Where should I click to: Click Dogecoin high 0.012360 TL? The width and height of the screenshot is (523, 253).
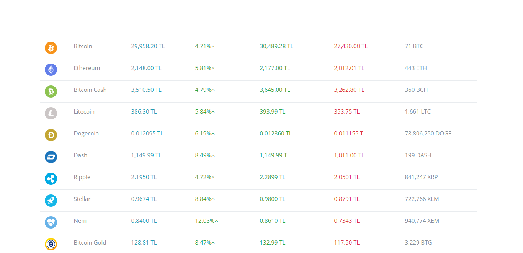tap(276, 134)
